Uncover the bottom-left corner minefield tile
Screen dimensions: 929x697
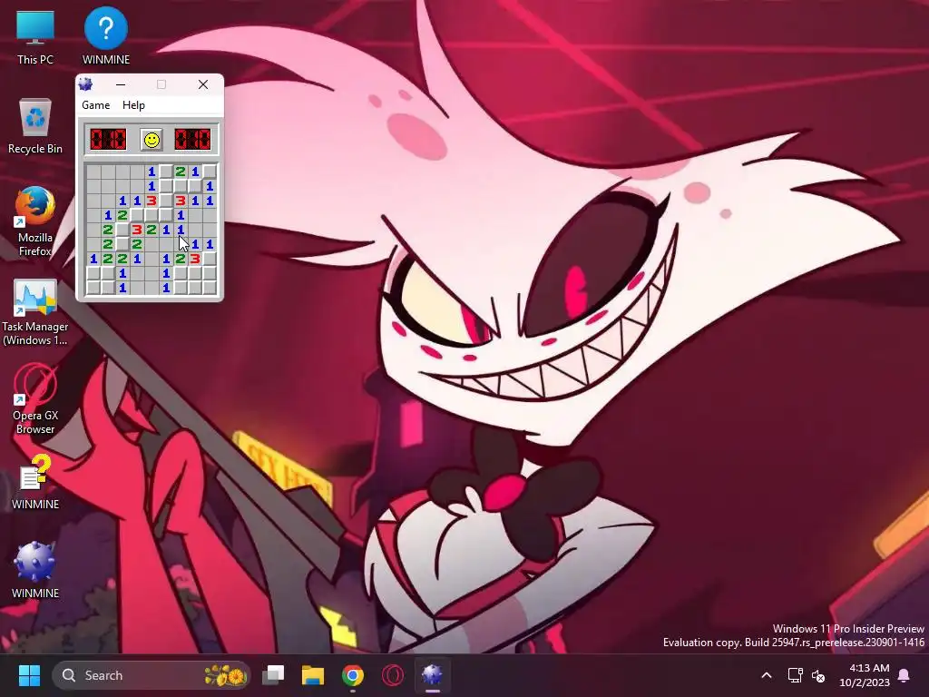click(x=93, y=288)
